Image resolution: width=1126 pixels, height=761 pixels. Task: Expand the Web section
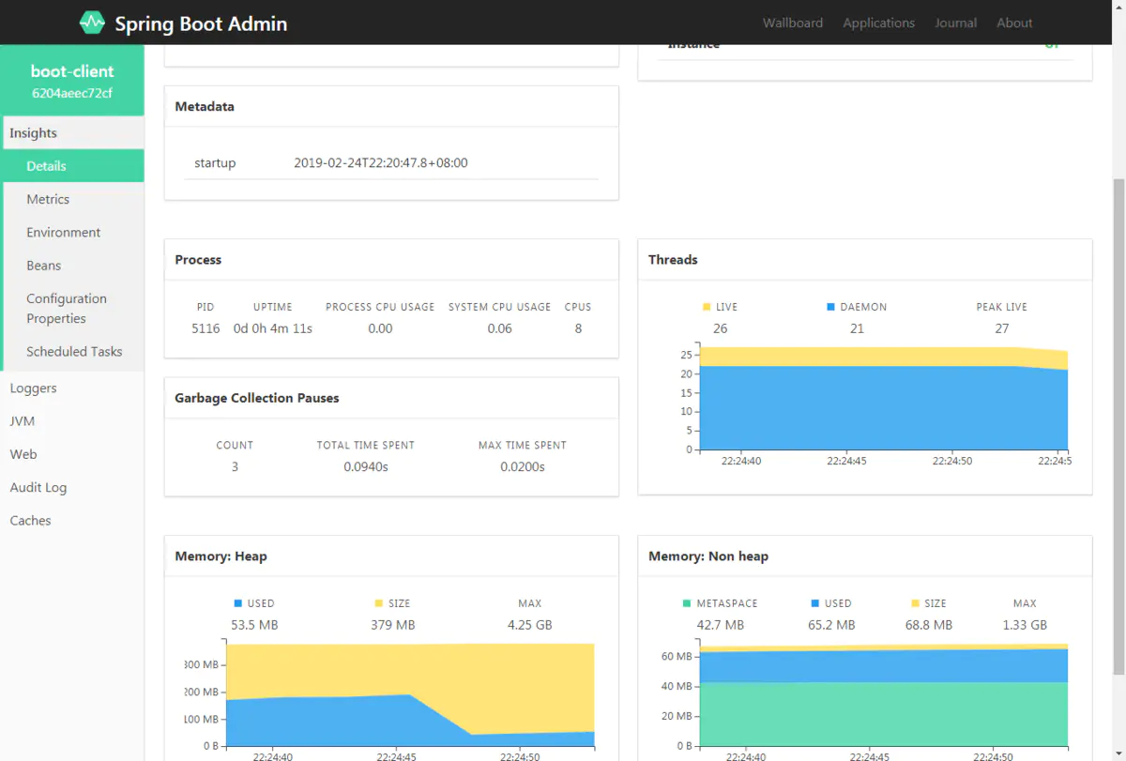pos(72,454)
